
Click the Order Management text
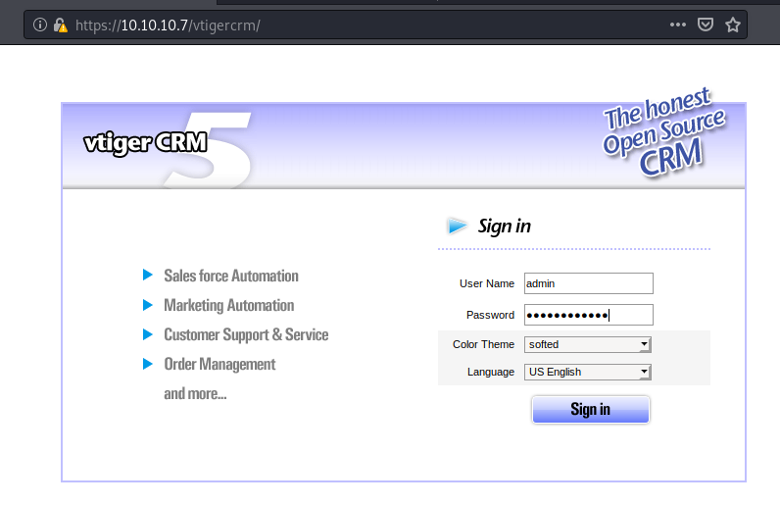click(219, 364)
